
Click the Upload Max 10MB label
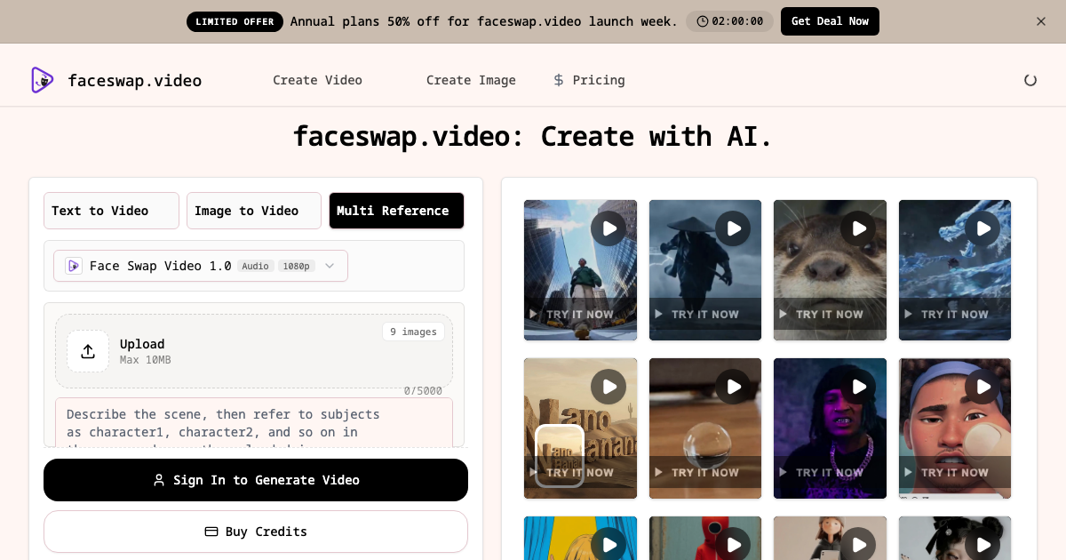pos(146,351)
